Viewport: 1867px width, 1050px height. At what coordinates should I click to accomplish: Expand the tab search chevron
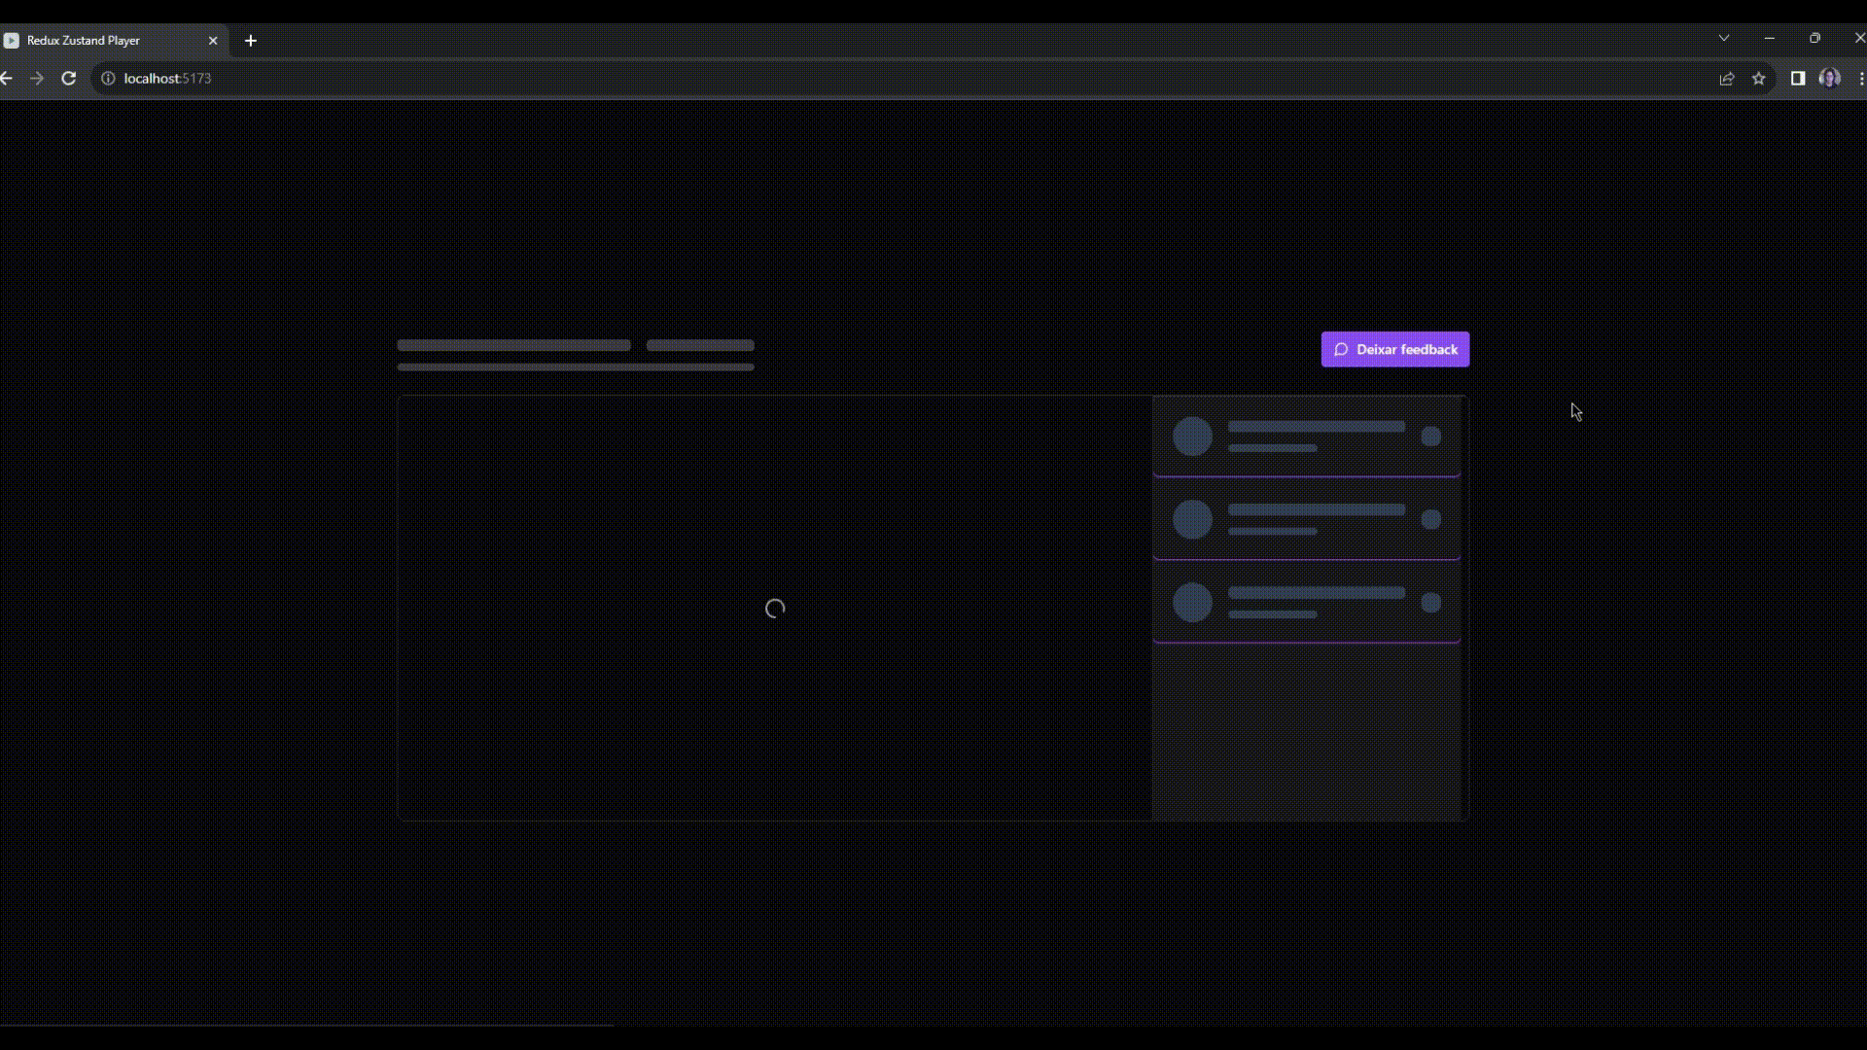1724,38
